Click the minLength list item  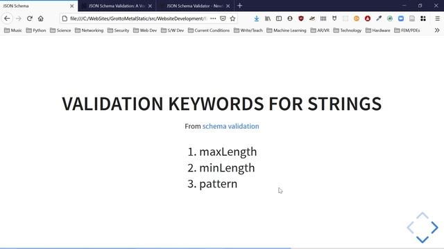tap(227, 168)
